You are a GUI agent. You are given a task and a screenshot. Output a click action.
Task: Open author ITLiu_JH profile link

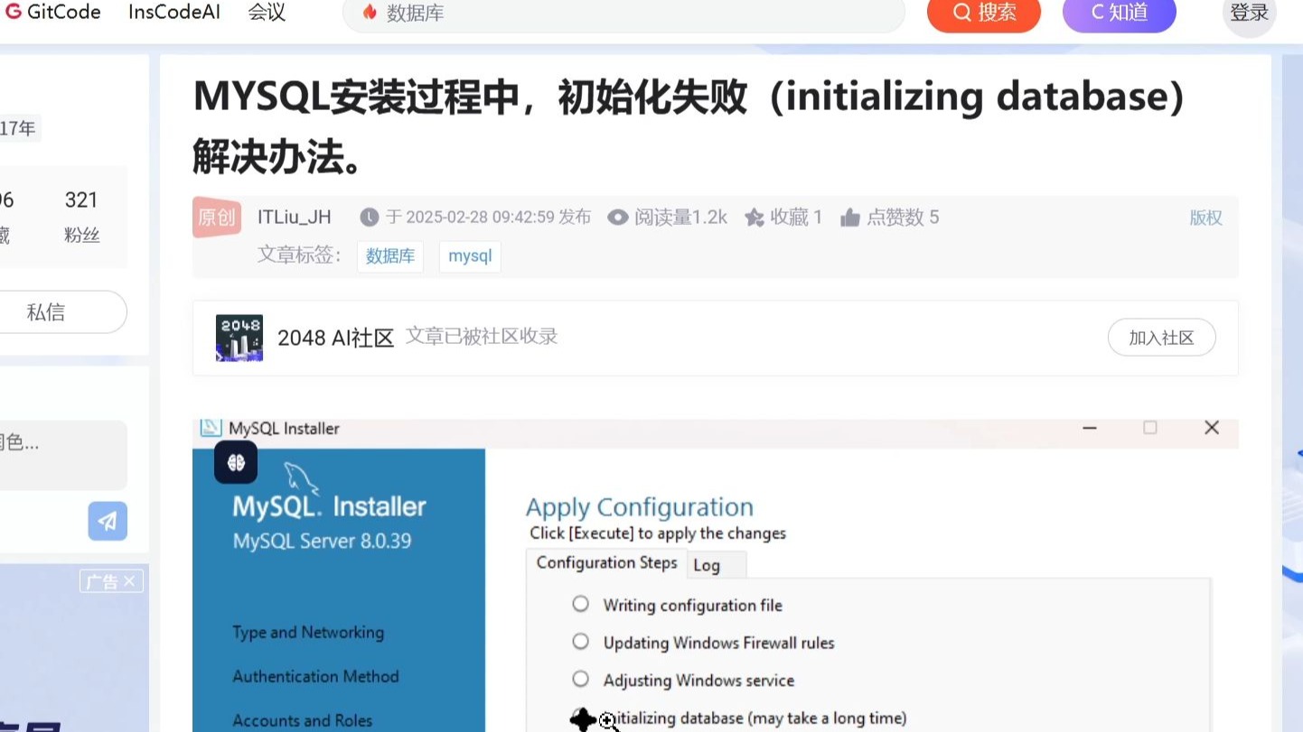click(295, 217)
